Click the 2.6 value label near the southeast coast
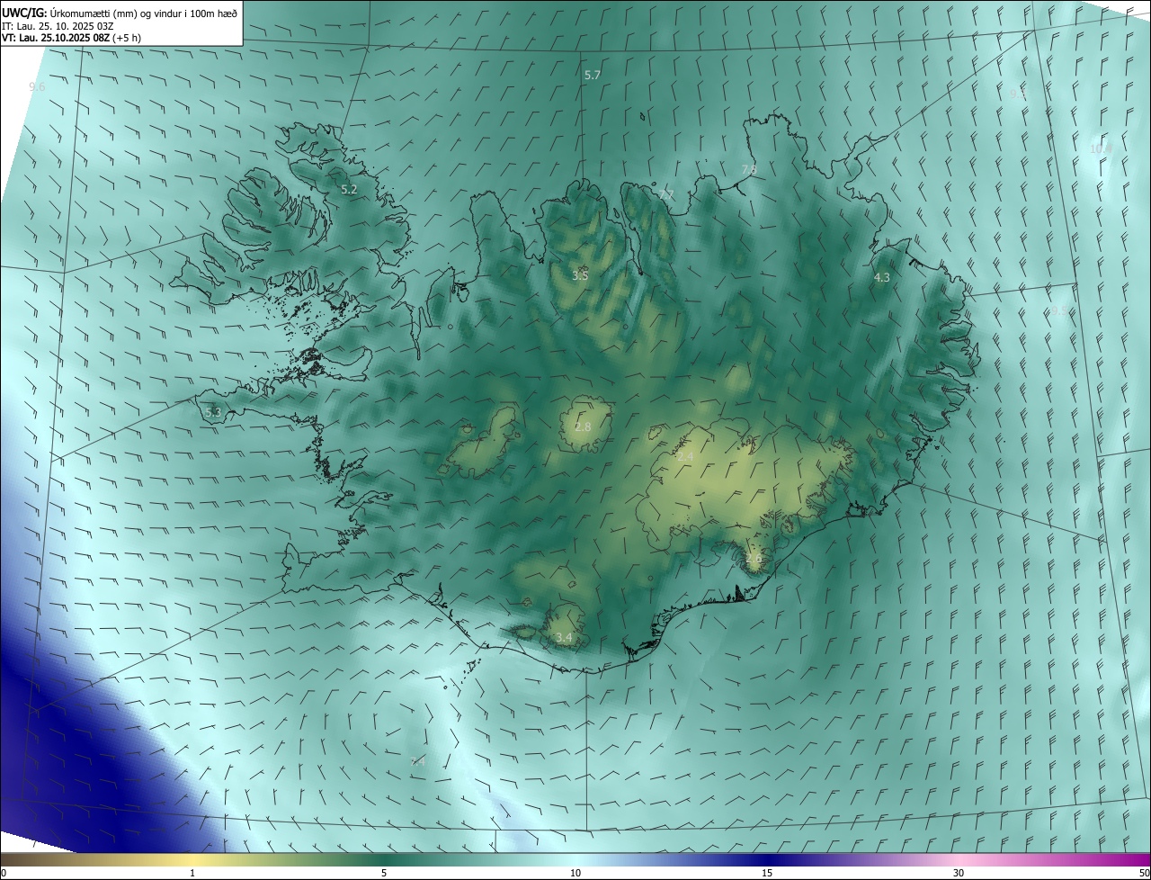Viewport: 1151px width, 880px height. point(754,559)
